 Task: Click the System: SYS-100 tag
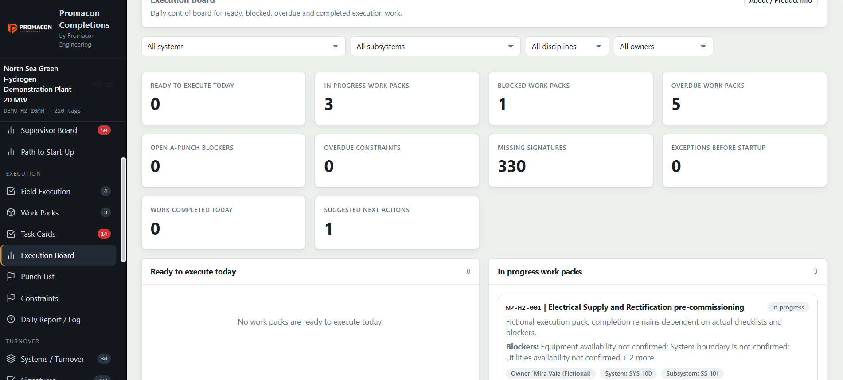pos(628,373)
